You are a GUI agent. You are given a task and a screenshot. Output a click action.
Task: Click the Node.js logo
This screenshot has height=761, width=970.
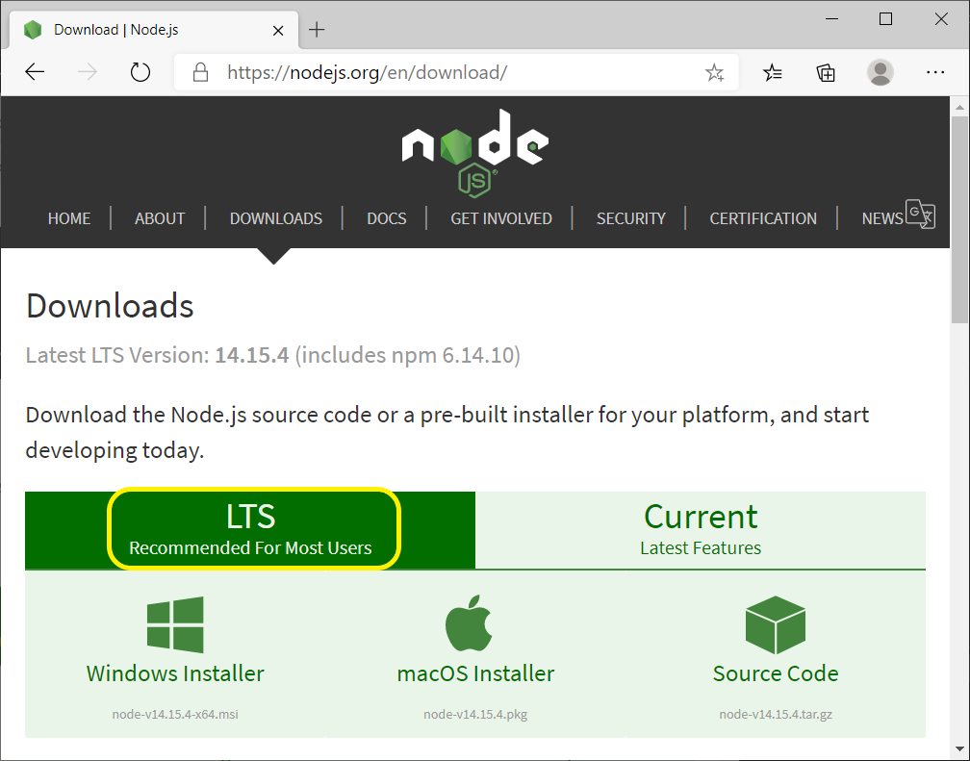click(475, 153)
